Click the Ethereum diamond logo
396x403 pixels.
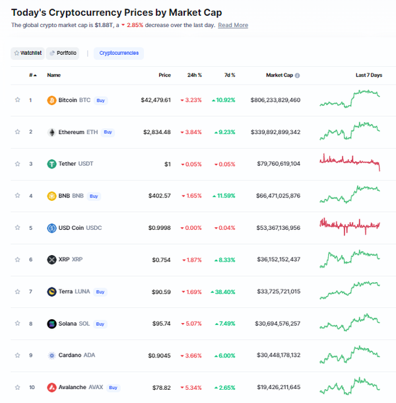tap(51, 132)
